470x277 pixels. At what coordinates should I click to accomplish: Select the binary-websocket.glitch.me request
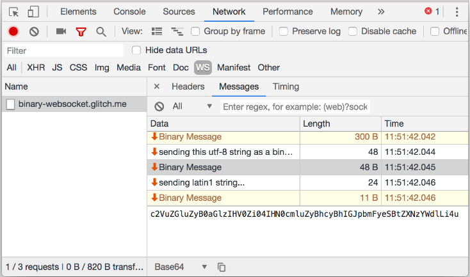tap(72, 104)
